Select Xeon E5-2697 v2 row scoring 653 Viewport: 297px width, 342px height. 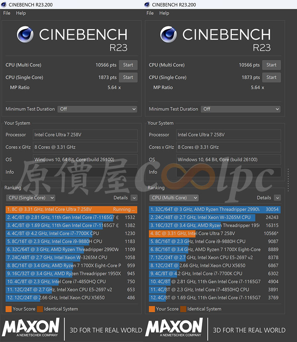(72, 290)
